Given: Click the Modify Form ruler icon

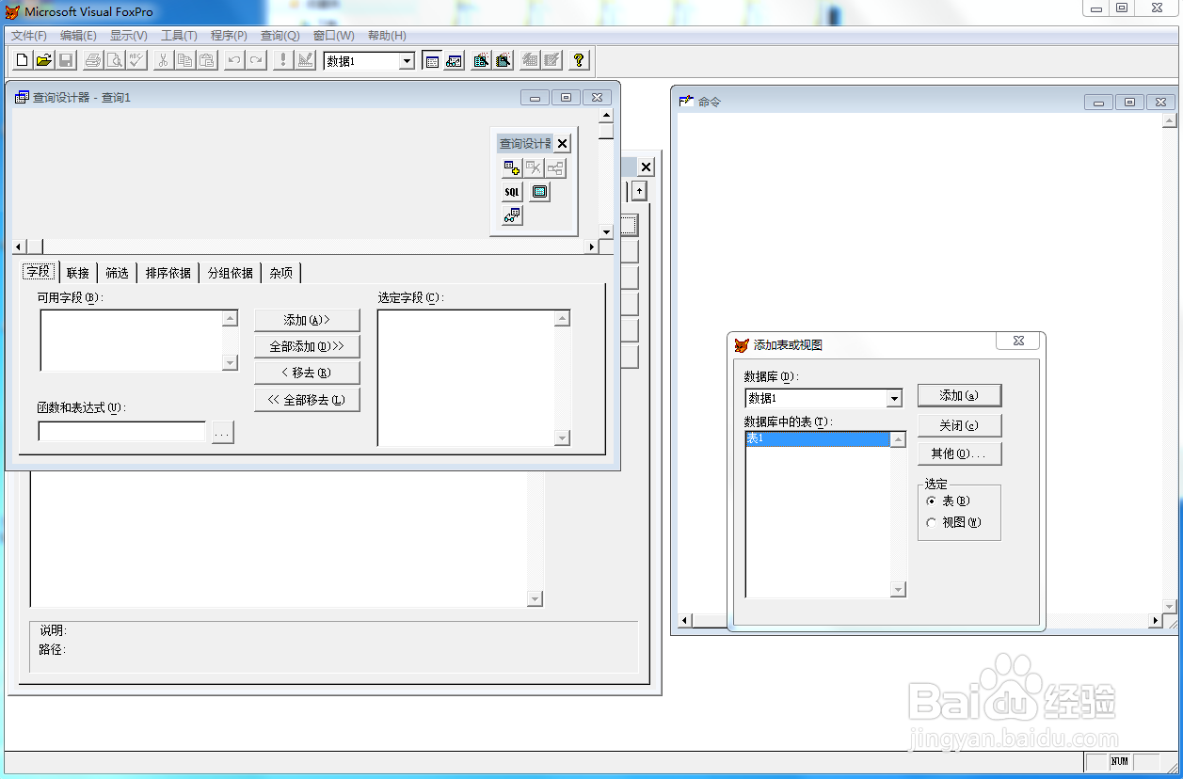Looking at the screenshot, I should point(304,61).
